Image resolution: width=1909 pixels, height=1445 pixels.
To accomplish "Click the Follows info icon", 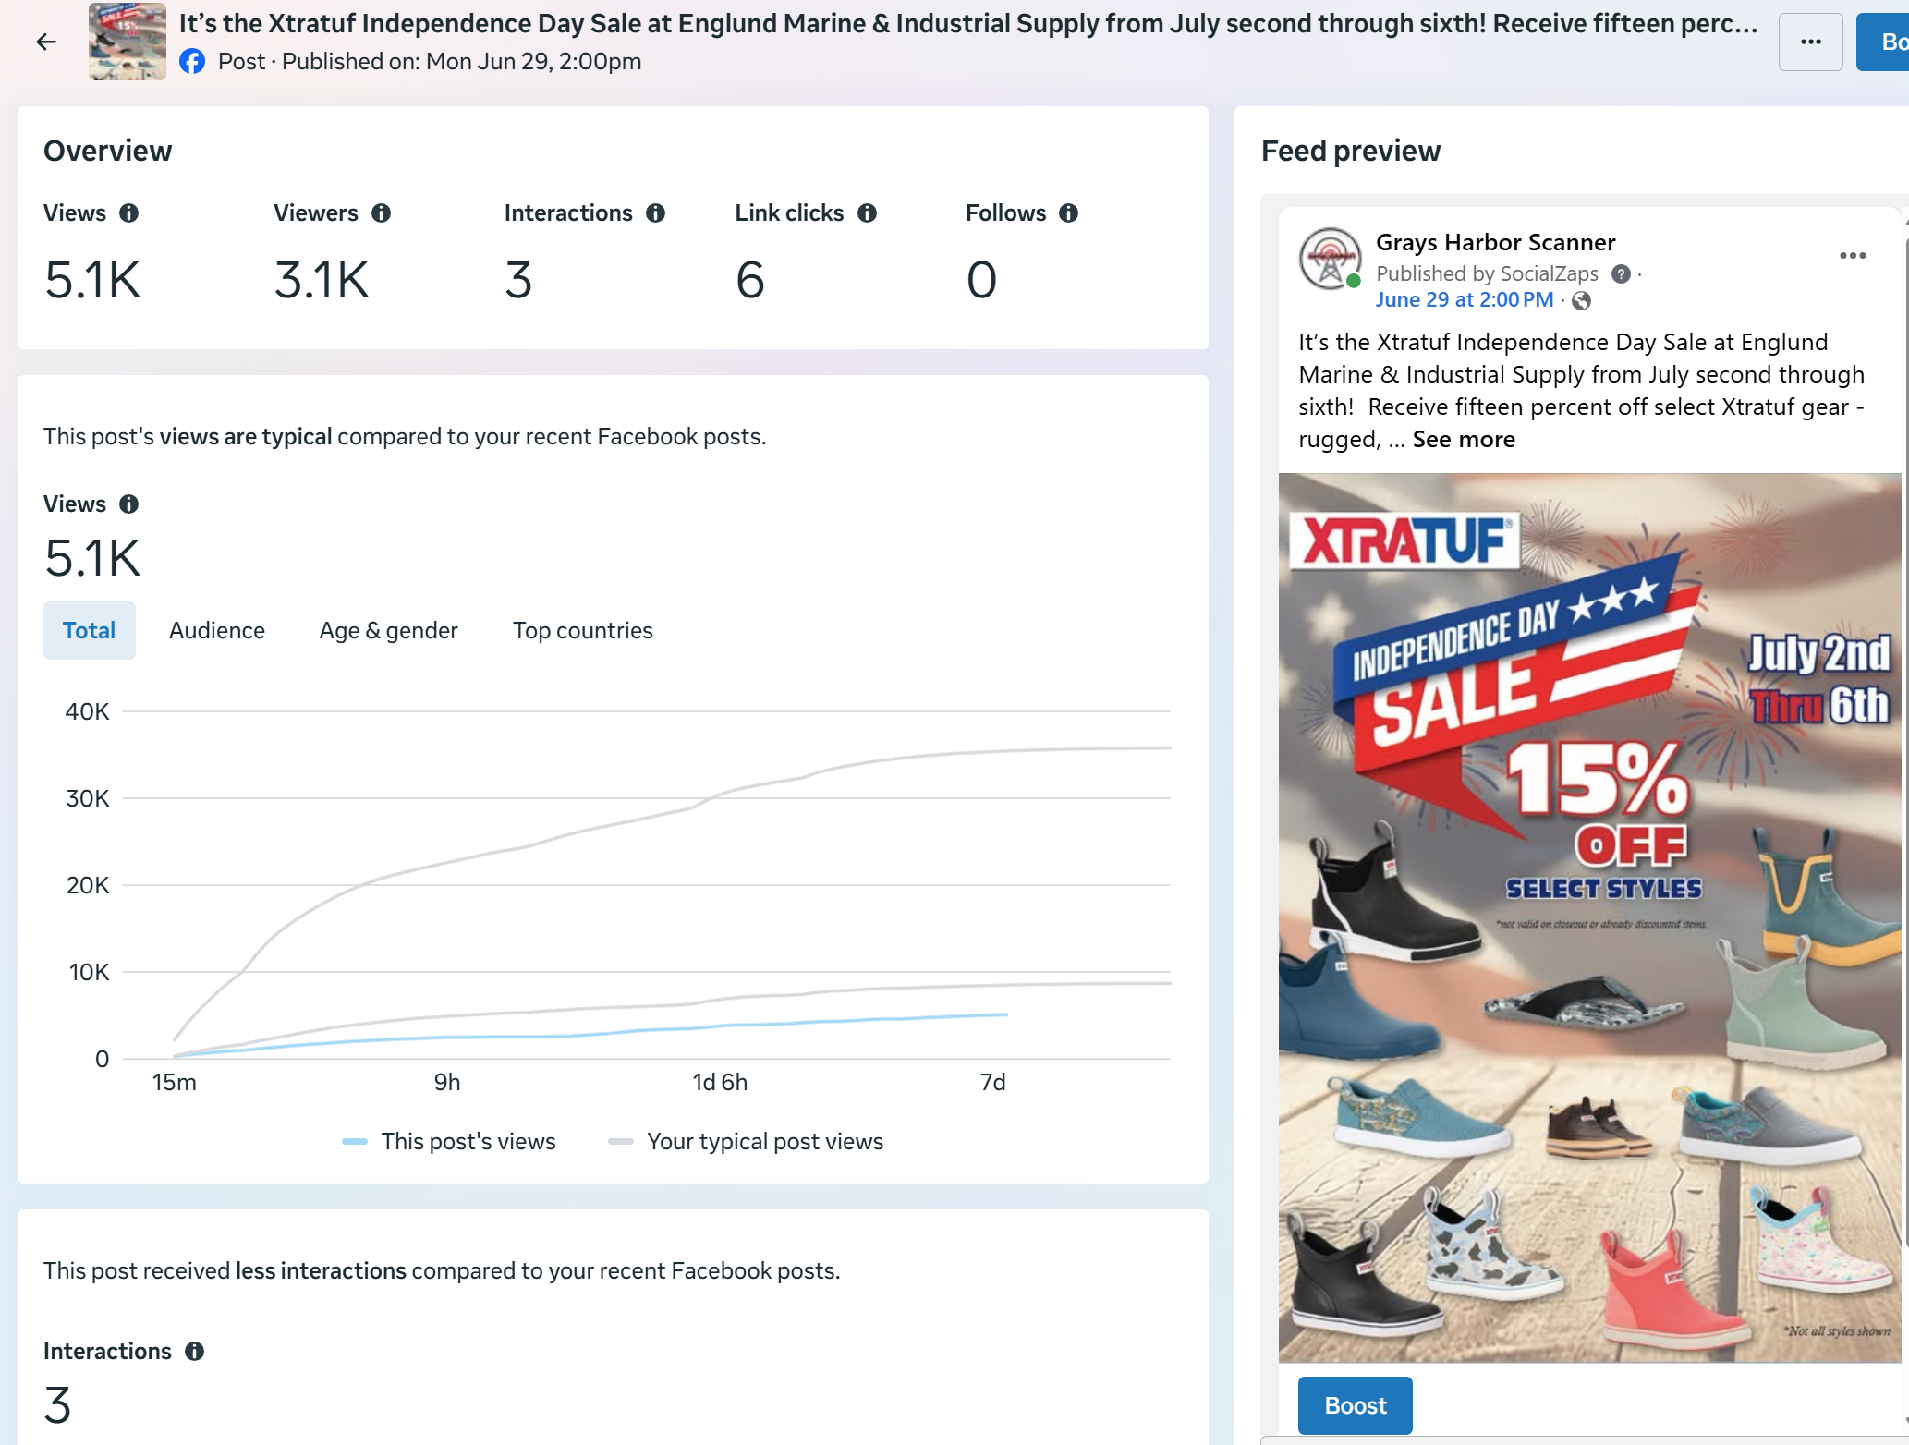I will click(1069, 213).
